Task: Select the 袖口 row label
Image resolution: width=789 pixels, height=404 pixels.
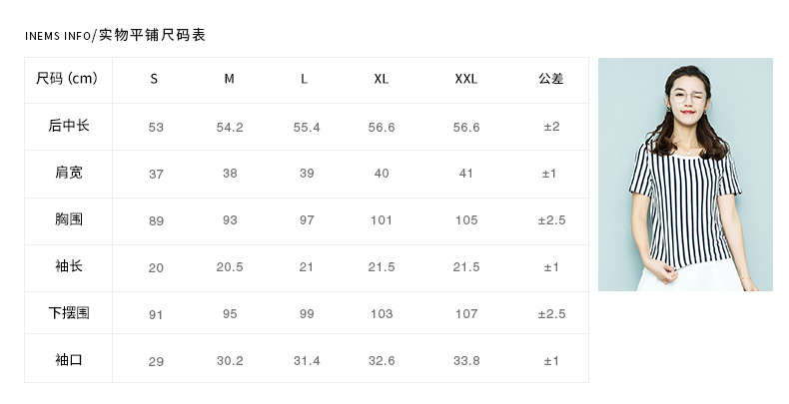Action: 68,360
